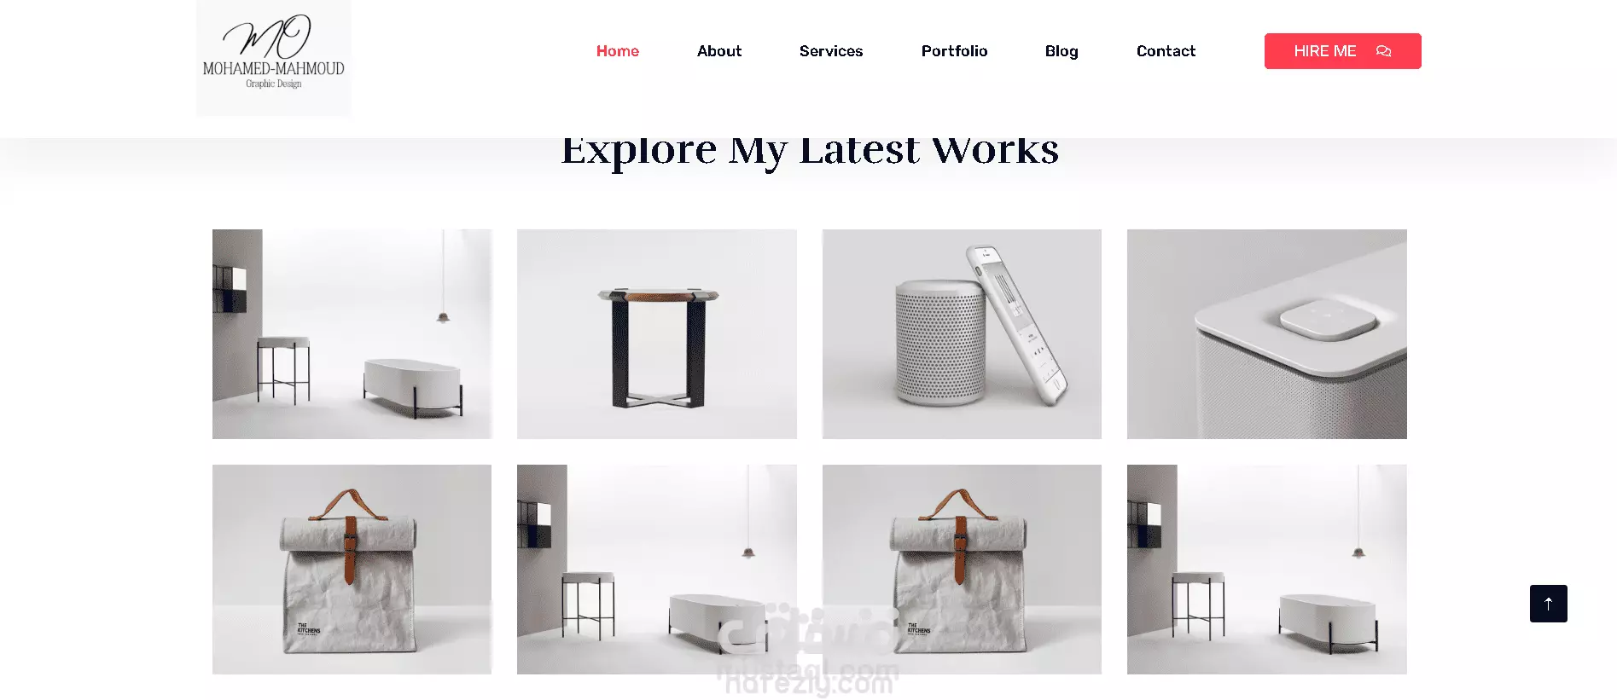This screenshot has height=700, width=1617.
Task: Open the bathtub room thumbnail second in bottom row
Action: (x=657, y=570)
